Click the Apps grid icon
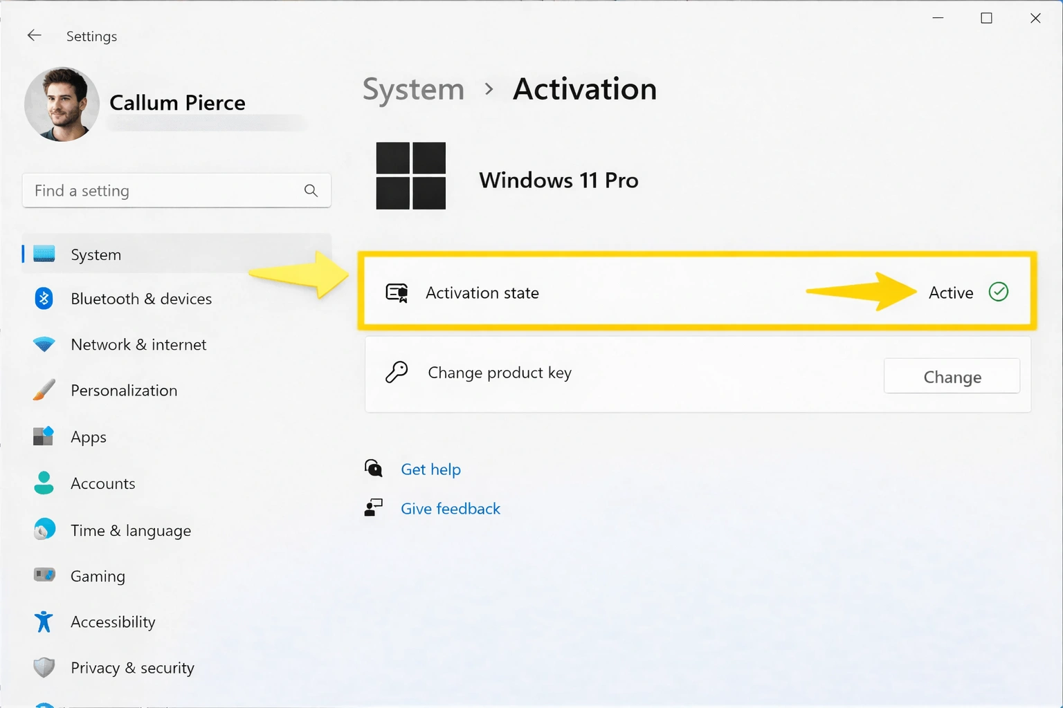Viewport: 1063px width, 708px height. pos(43,436)
